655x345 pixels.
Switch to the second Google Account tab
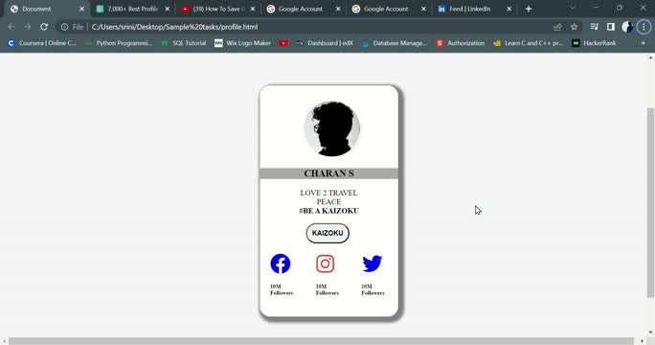389,9
